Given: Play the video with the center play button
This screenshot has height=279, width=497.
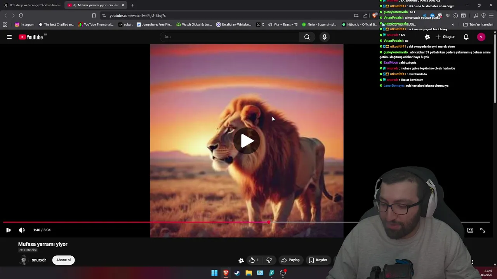Looking at the screenshot, I should tap(247, 141).
